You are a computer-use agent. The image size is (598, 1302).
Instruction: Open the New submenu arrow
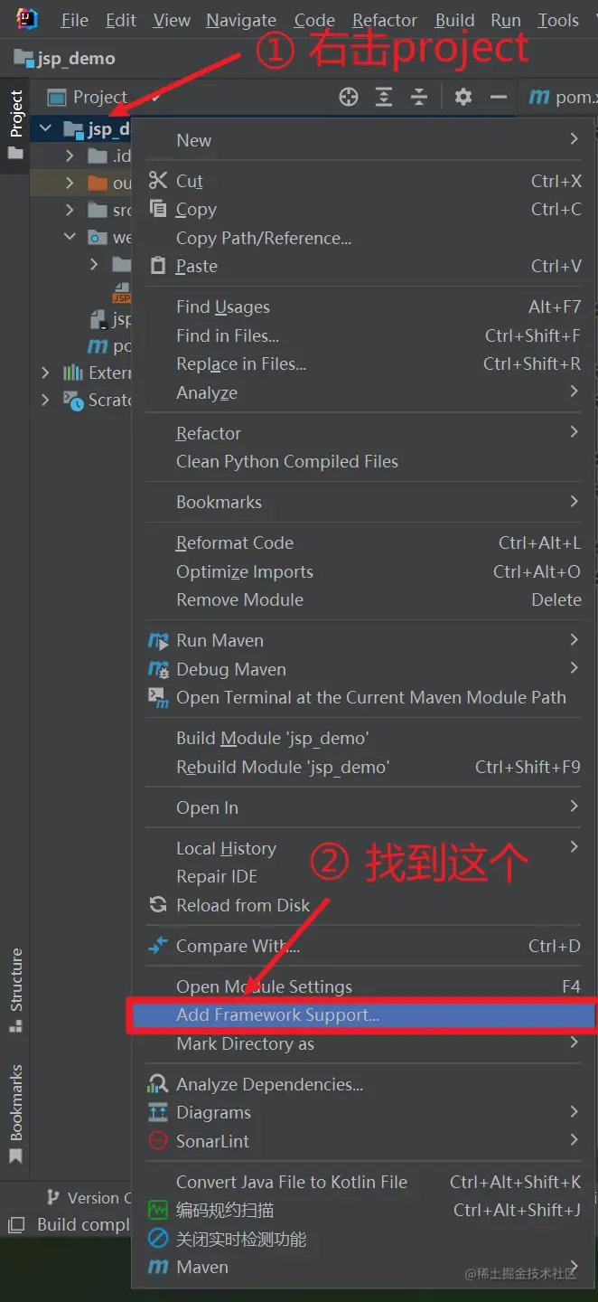pos(574,139)
